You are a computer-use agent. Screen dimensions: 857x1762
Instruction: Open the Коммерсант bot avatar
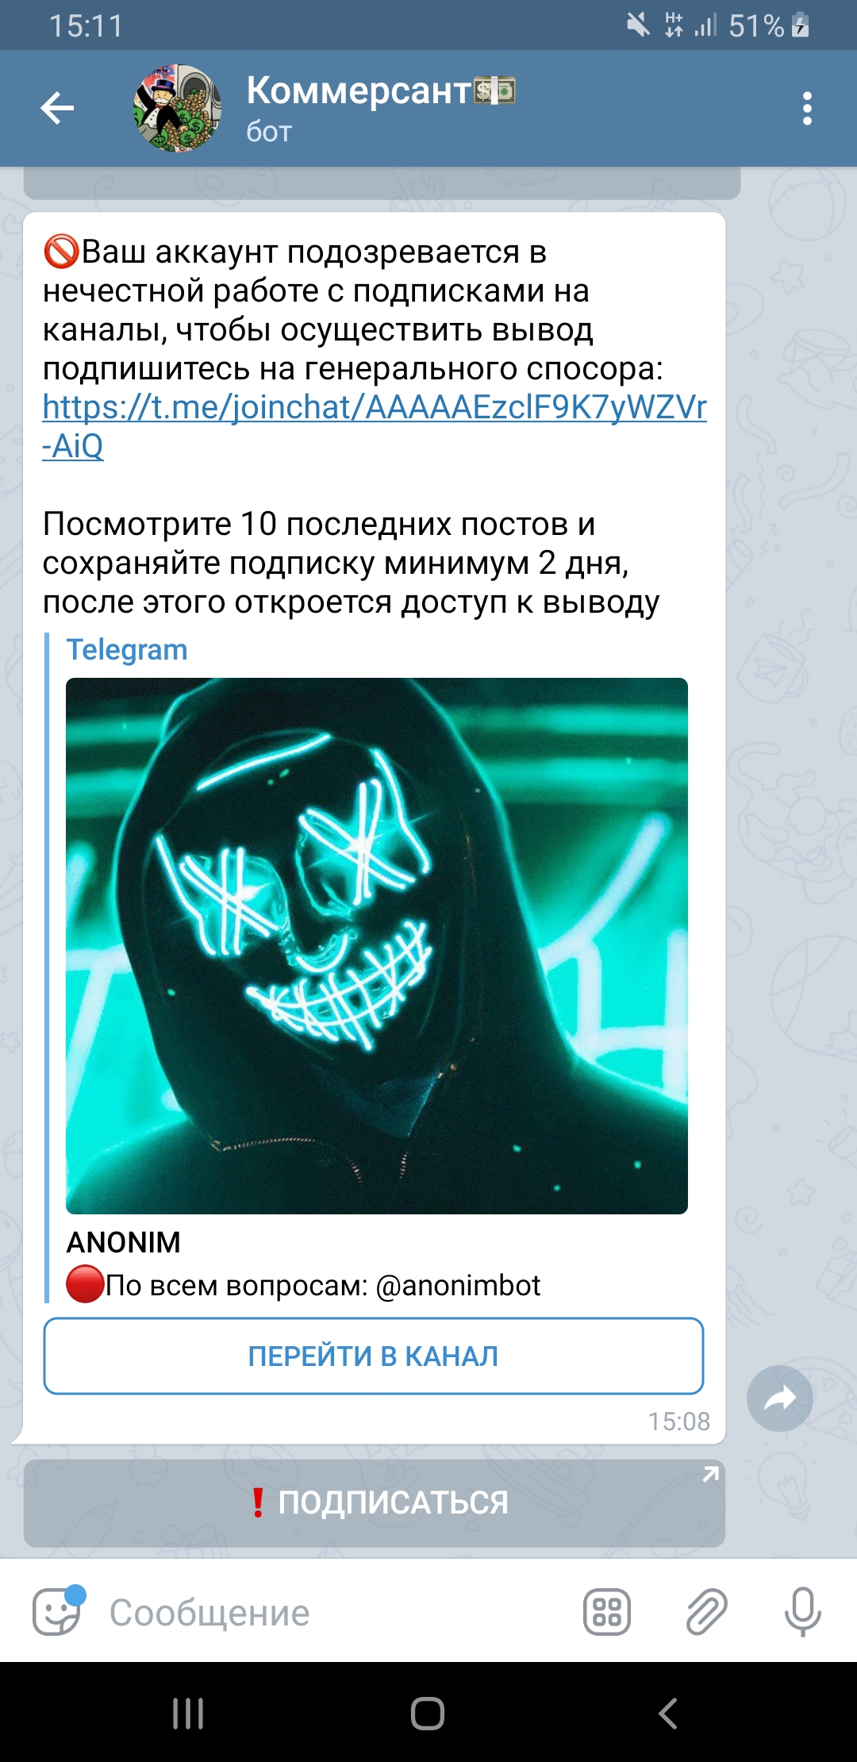pos(177,109)
